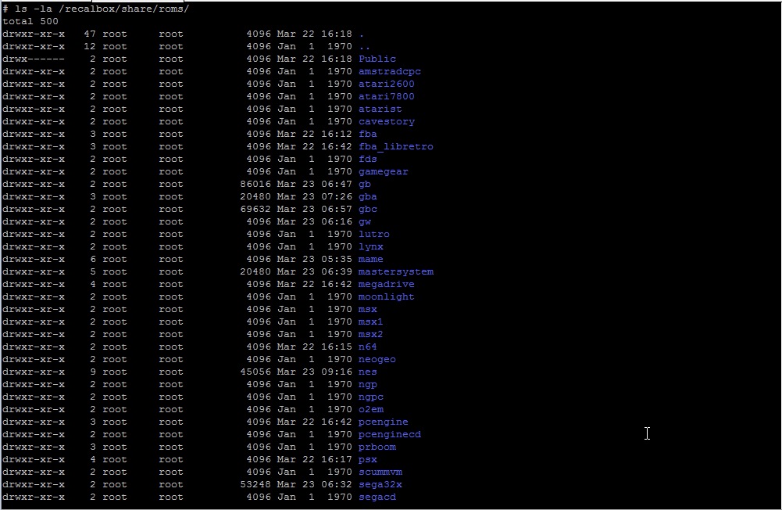Click the 45056 size value for nes
This screenshot has height=510, width=782.
point(255,372)
